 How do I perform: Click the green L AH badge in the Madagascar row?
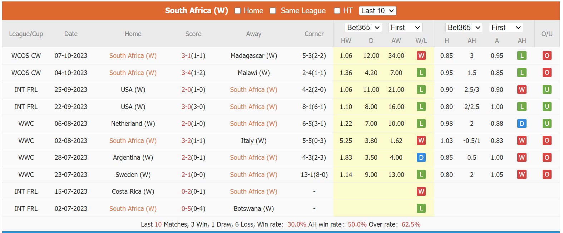[522, 55]
